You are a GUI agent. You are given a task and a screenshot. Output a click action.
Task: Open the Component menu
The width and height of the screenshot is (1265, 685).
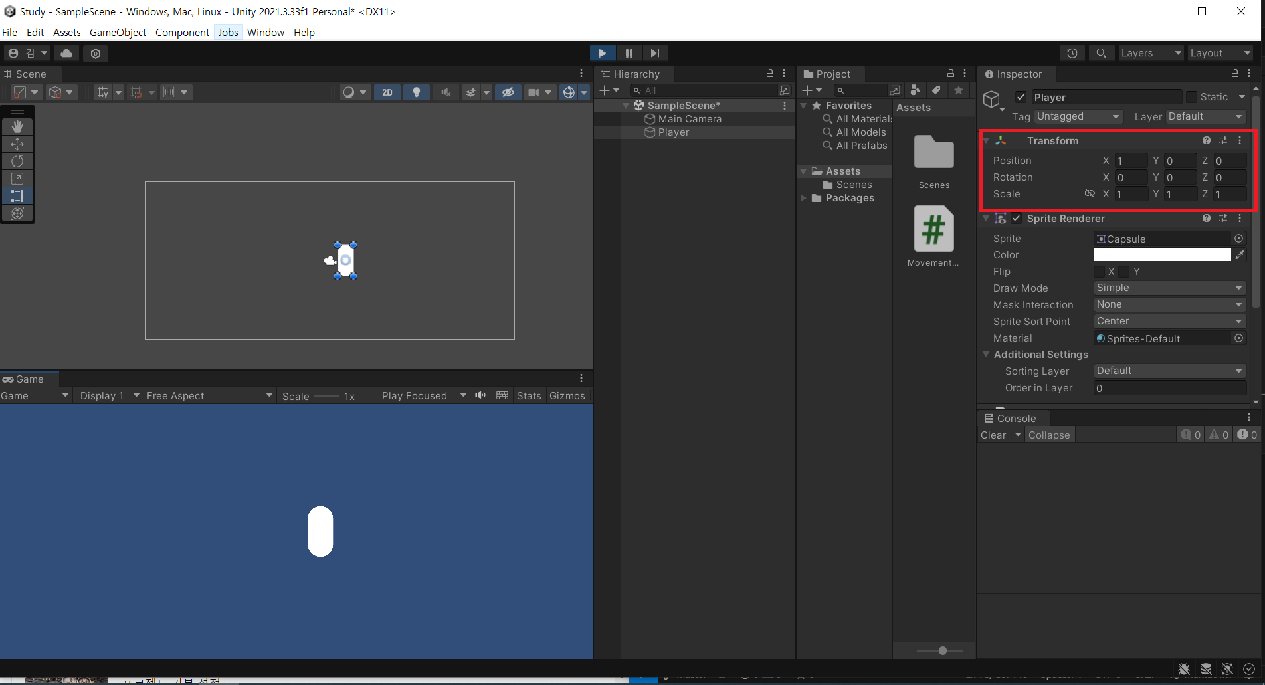(182, 32)
